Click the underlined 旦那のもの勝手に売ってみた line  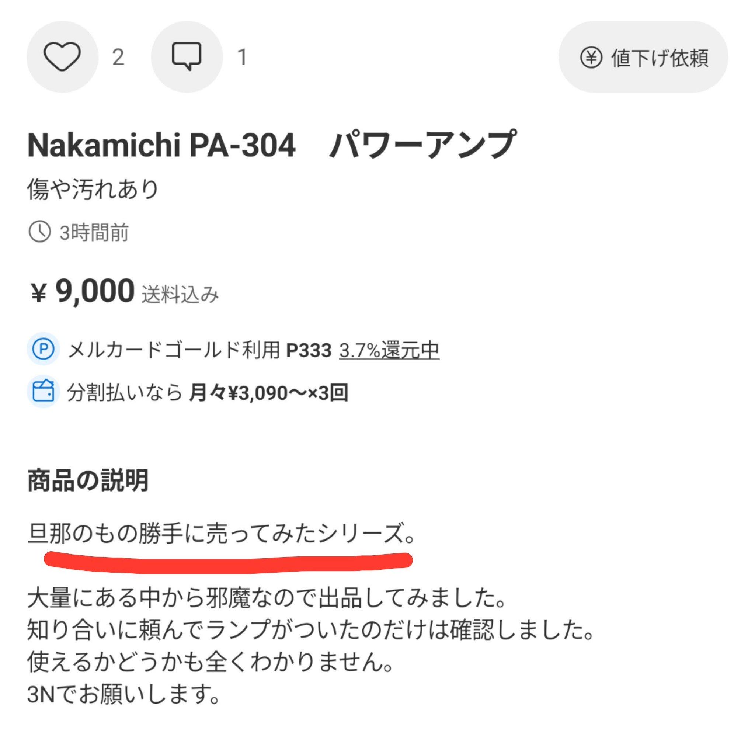pos(221,534)
